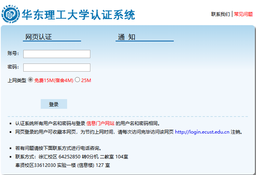Focus the 账号 account input field
The width and height of the screenshot is (256, 175).
click(57, 54)
